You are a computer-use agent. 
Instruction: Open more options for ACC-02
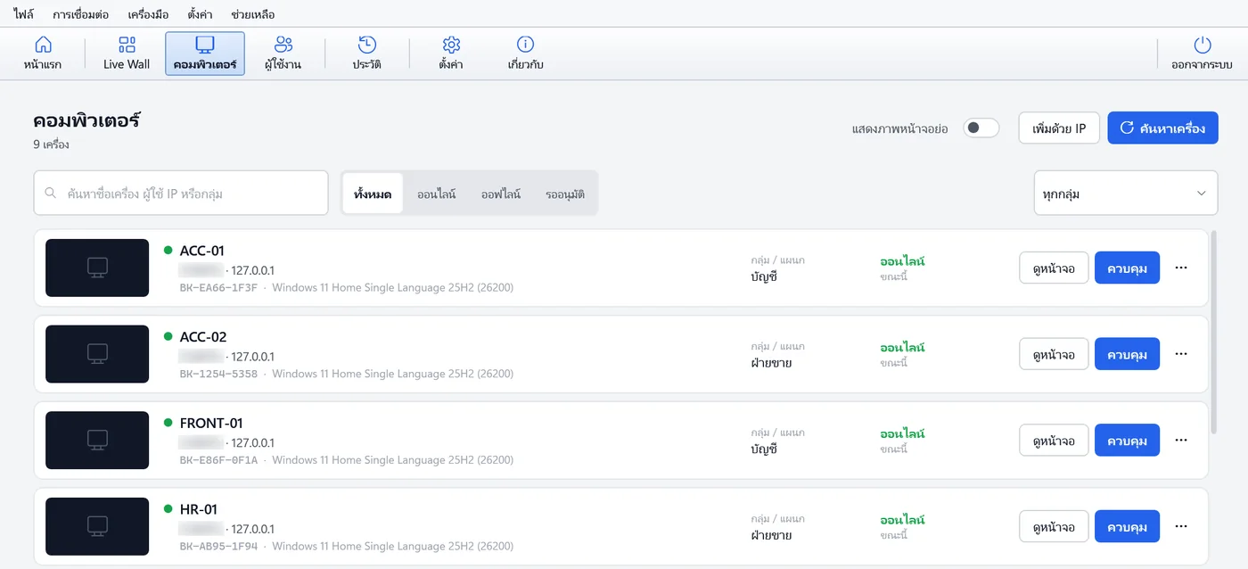(x=1181, y=354)
